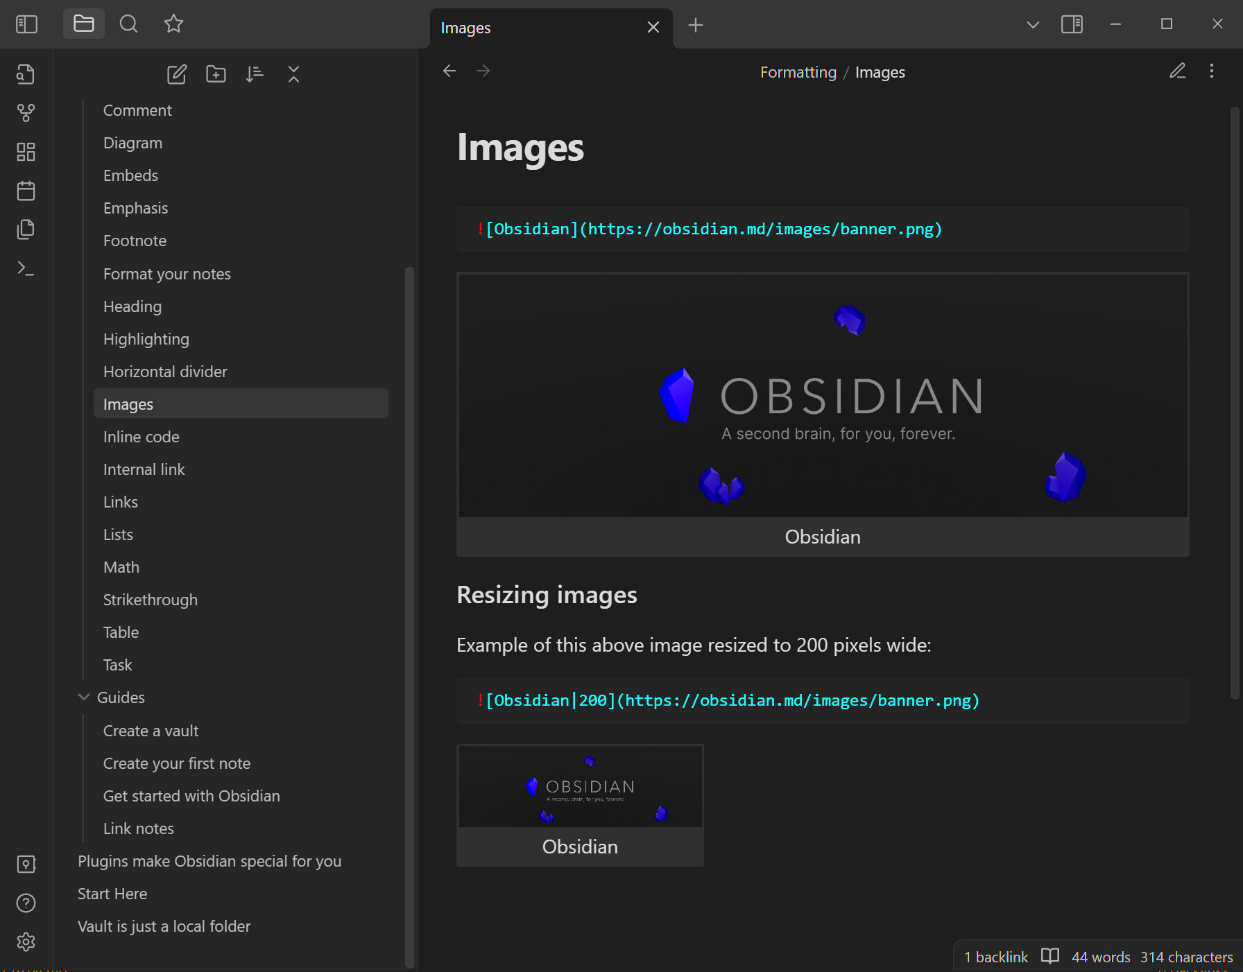Open the Lists note
The image size is (1243, 972).
[x=241, y=535]
